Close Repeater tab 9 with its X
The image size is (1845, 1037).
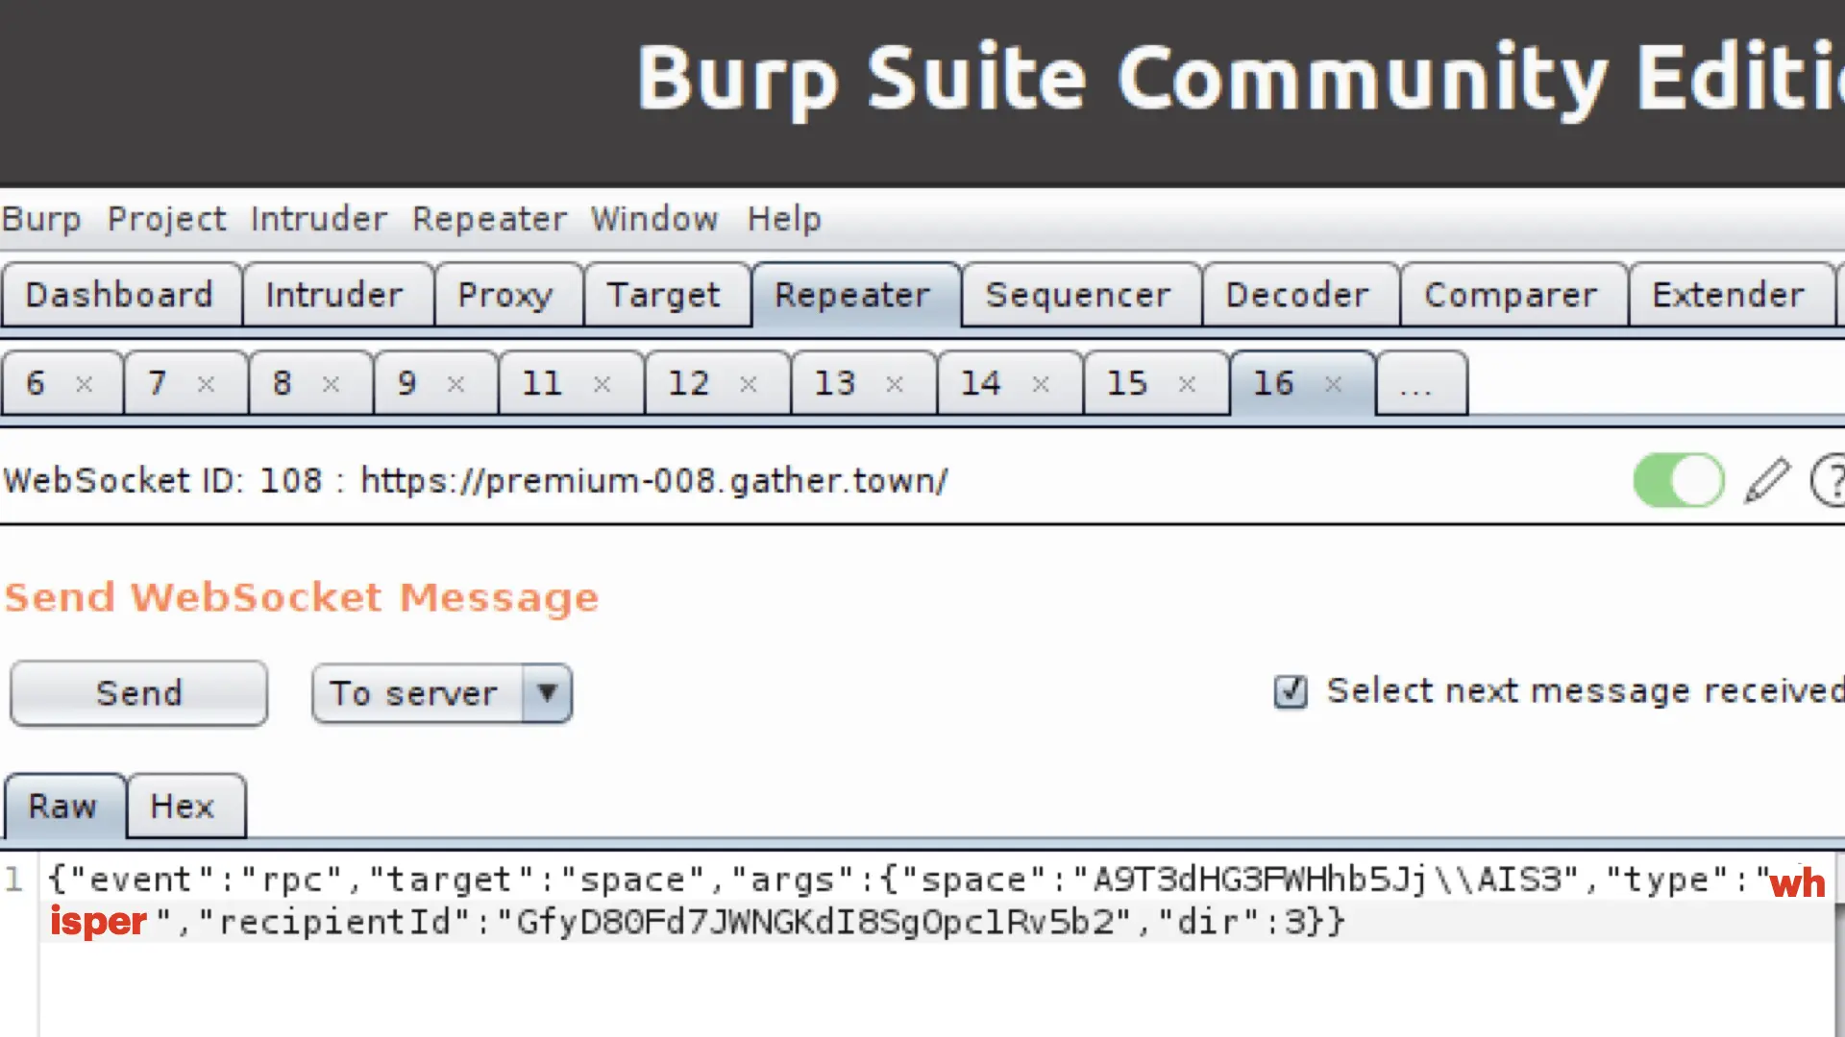click(x=456, y=384)
